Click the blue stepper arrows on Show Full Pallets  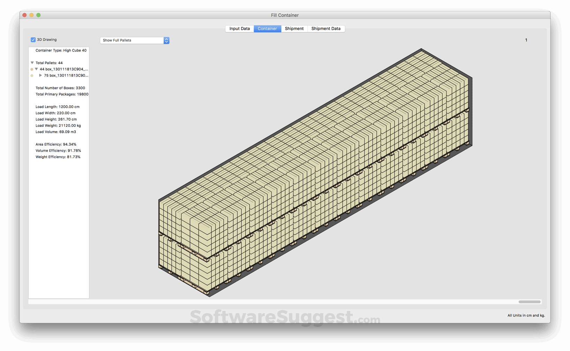(166, 40)
